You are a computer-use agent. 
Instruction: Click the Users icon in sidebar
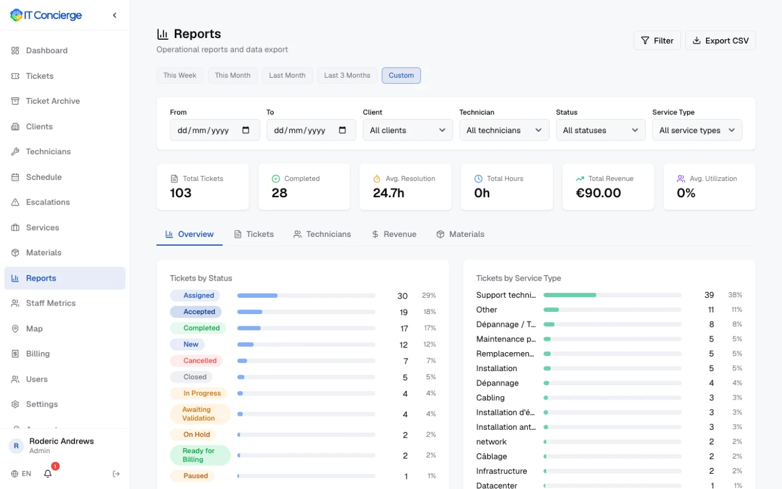[15, 379]
